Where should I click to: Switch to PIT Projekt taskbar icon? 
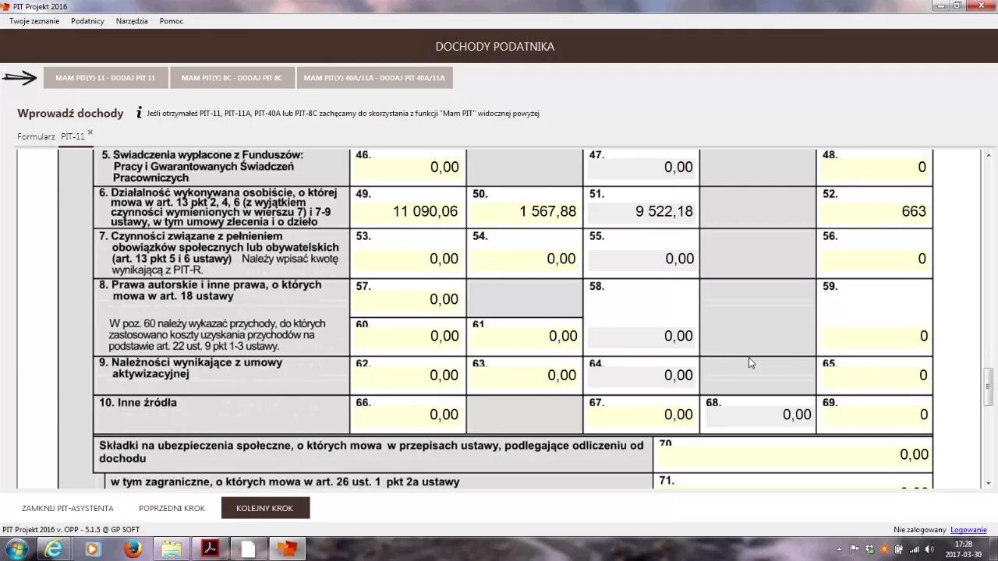click(288, 549)
